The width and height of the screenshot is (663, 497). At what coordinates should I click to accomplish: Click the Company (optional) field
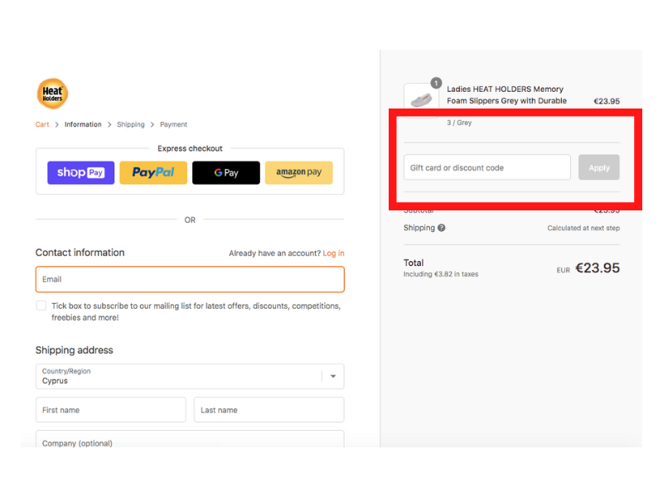pos(190,440)
